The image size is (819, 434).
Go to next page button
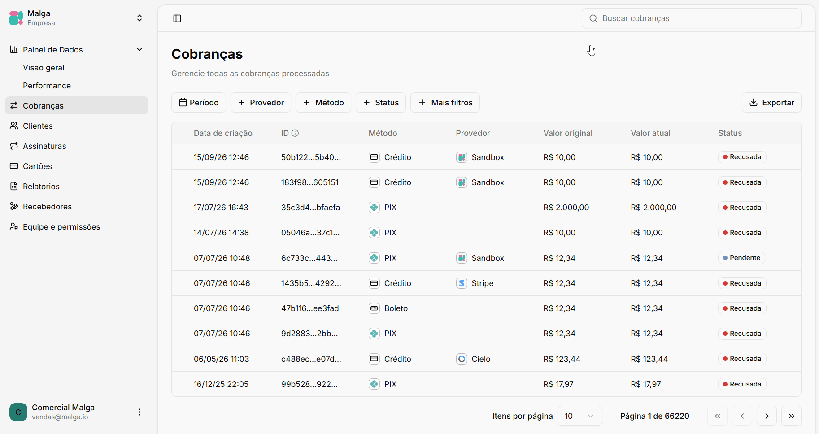(767, 416)
